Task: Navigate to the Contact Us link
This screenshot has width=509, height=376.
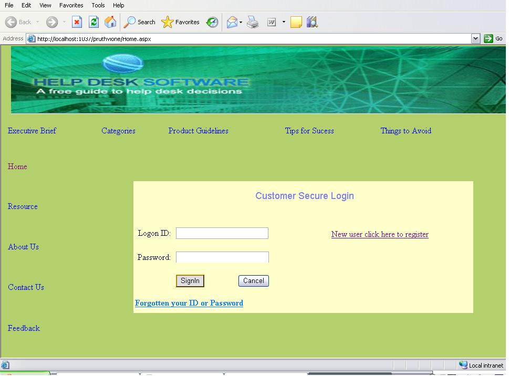Action: tap(26, 287)
